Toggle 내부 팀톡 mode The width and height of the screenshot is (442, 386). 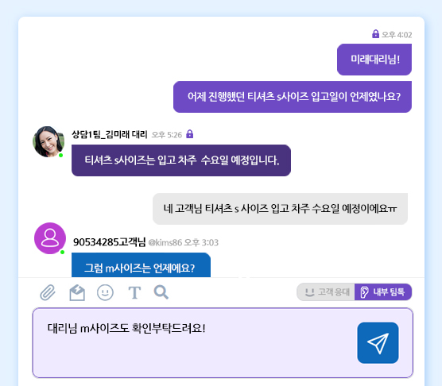pos(383,292)
